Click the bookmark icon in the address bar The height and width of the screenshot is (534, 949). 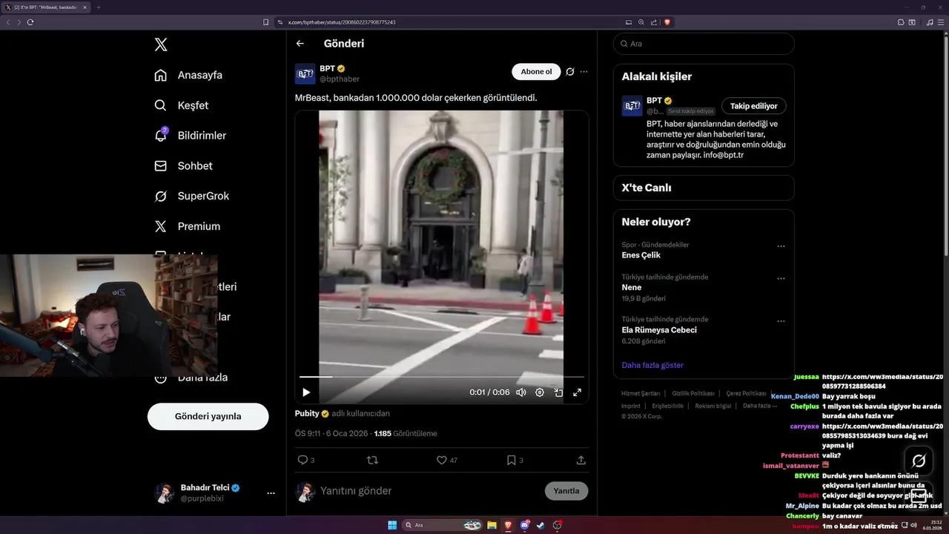click(265, 22)
